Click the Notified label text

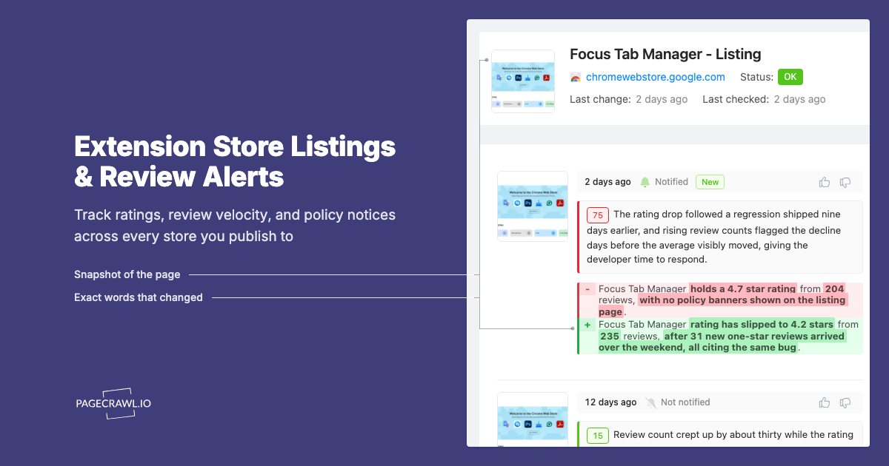(672, 182)
